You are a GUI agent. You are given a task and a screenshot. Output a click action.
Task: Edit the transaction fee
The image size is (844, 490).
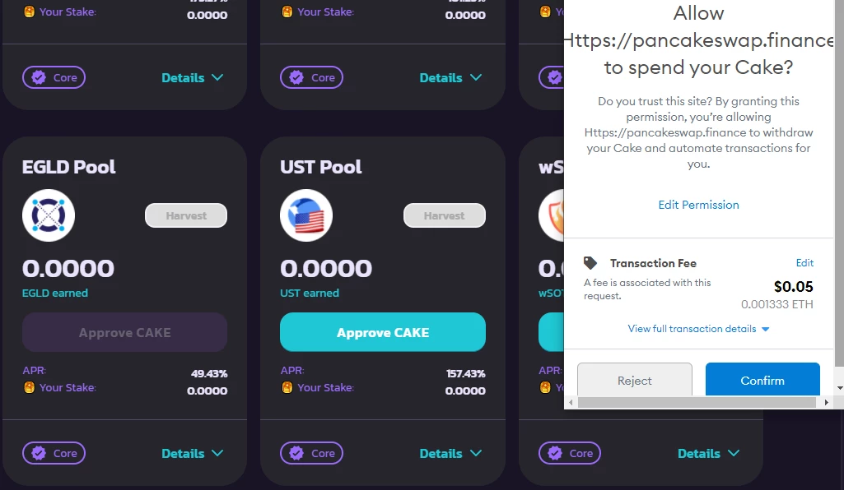804,263
